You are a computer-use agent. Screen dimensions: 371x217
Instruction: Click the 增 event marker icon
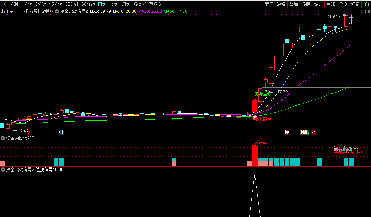coord(287,132)
